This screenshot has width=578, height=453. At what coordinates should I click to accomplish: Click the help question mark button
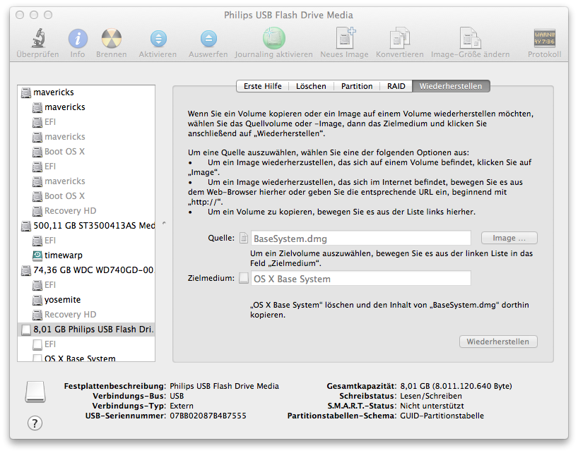[35, 423]
